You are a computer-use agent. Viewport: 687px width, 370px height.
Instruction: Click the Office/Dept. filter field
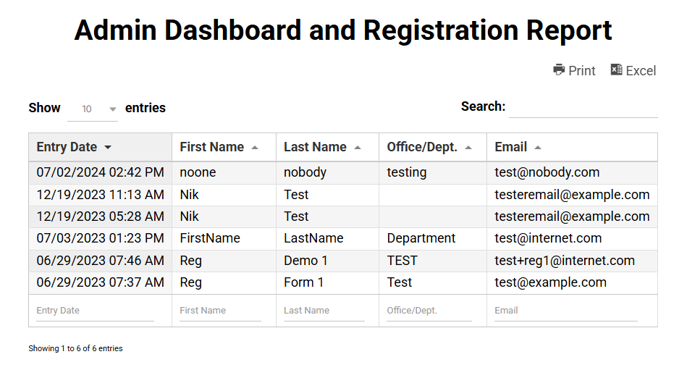429,311
